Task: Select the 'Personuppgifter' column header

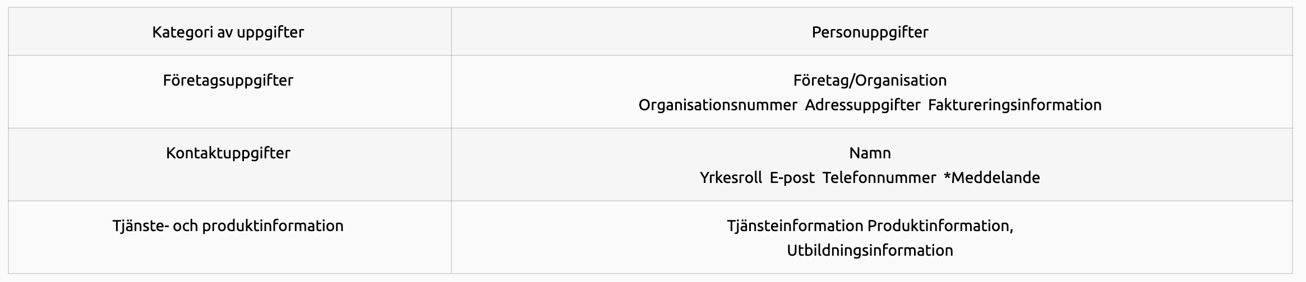Action: 870,32
